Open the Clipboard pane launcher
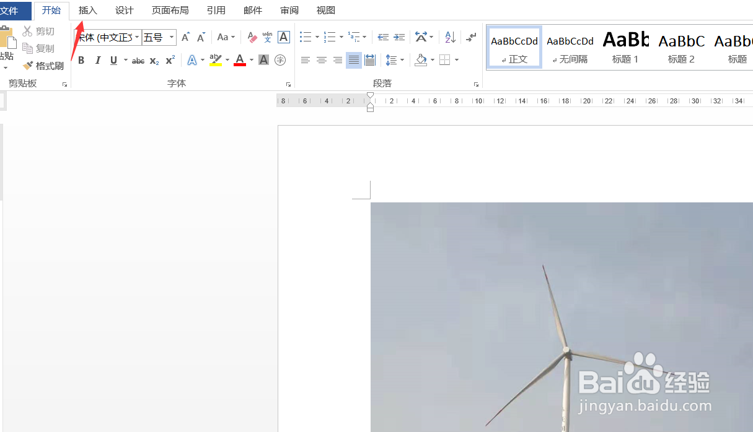Image resolution: width=753 pixels, height=432 pixels. pos(64,84)
